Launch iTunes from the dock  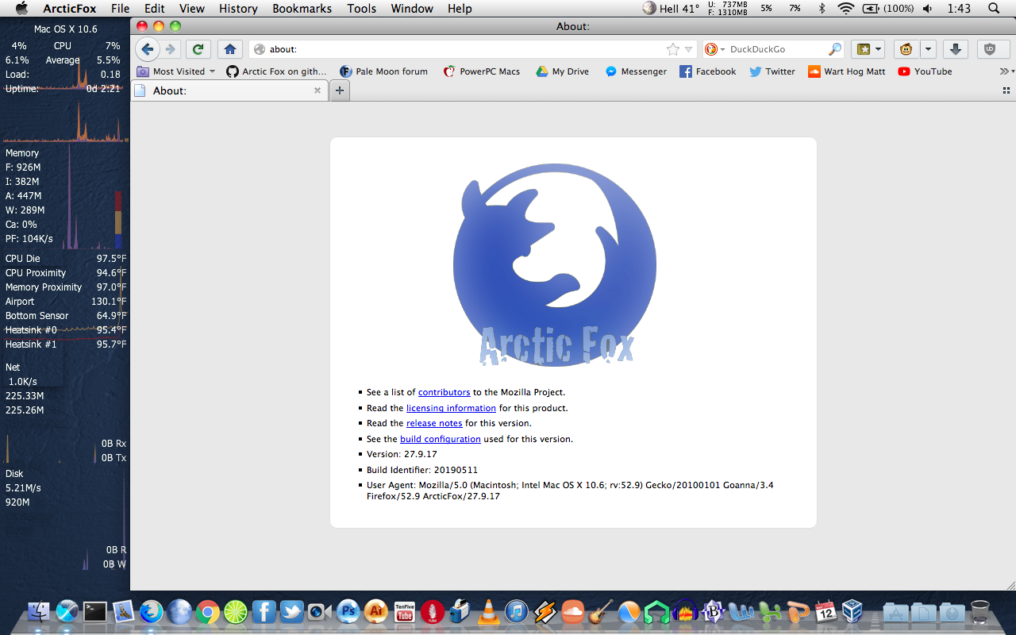tap(517, 612)
